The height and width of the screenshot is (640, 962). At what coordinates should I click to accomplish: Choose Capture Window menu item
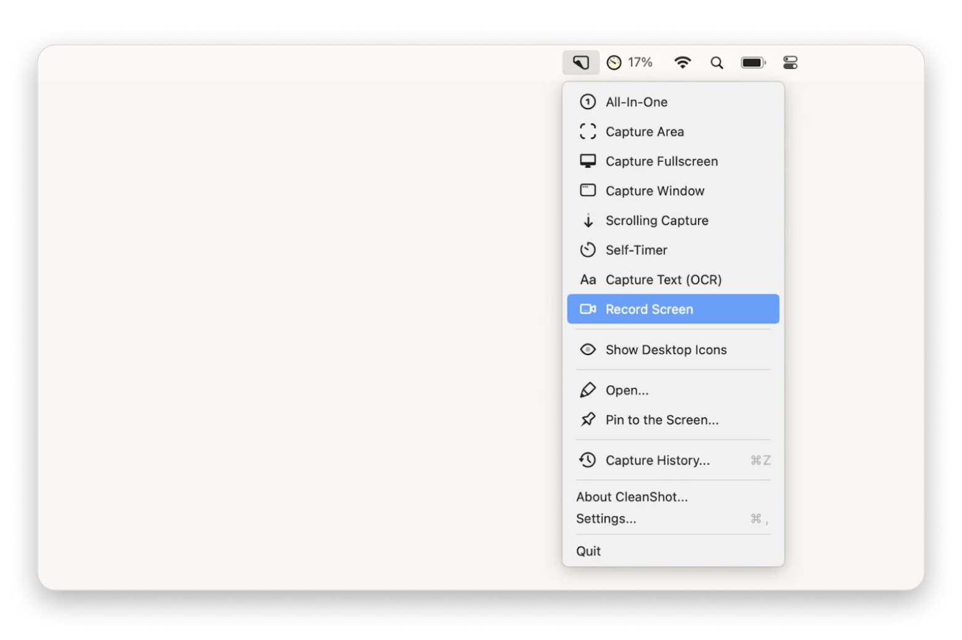coord(673,191)
